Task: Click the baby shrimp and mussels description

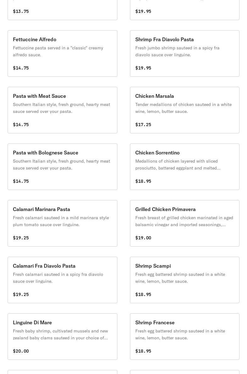Action: tap(60, 334)
